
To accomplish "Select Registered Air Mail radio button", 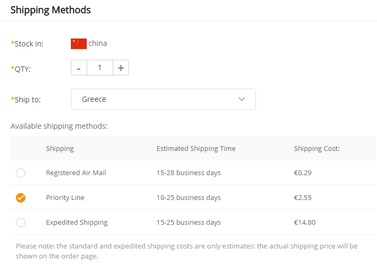I will [21, 173].
